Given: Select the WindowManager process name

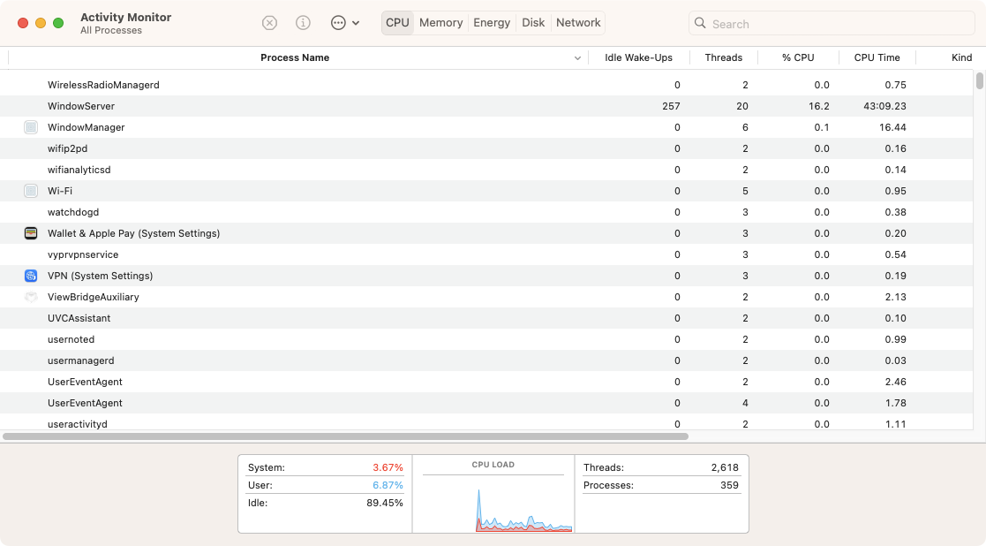Looking at the screenshot, I should pyautogui.click(x=87, y=127).
